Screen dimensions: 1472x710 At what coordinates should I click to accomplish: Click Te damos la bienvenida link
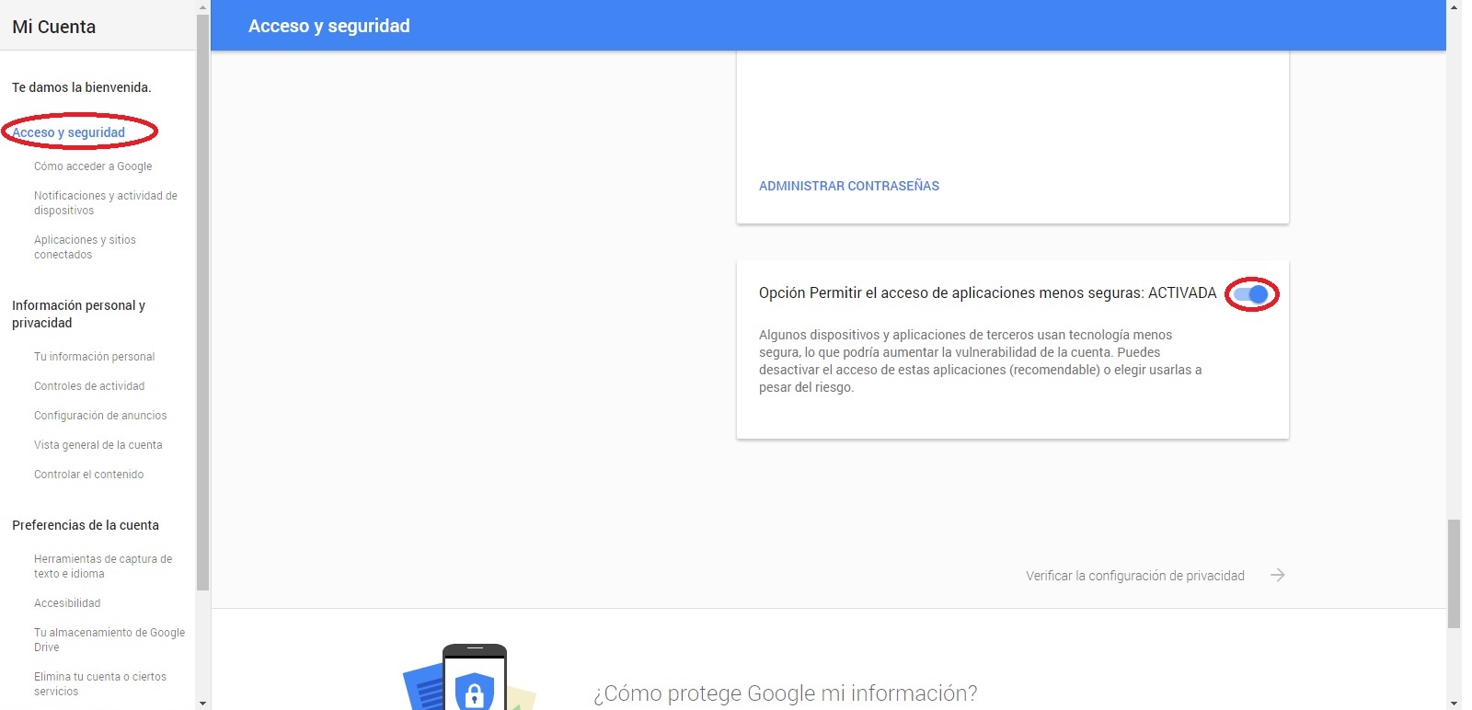pyautogui.click(x=81, y=87)
